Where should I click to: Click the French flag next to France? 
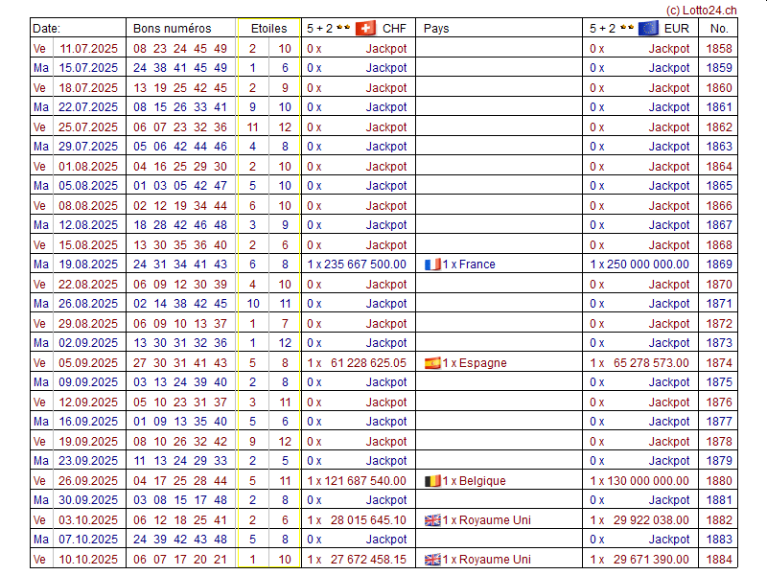432,264
